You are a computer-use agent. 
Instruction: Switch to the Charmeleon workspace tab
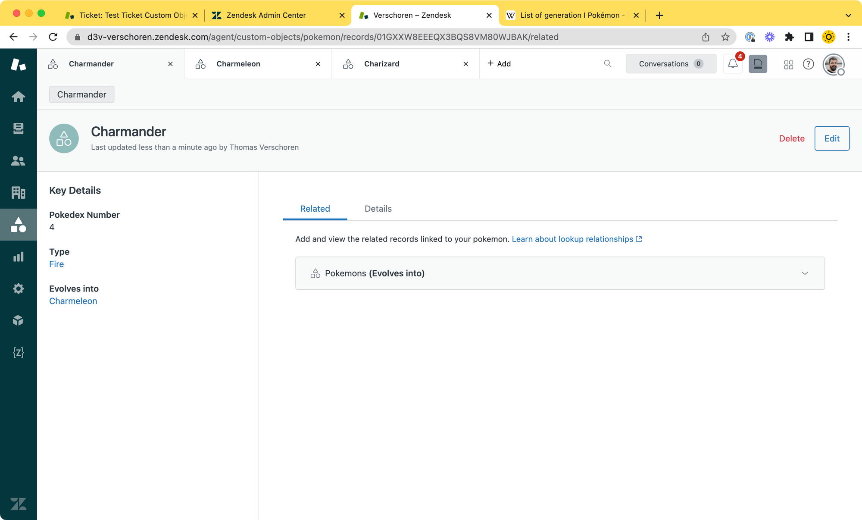tap(238, 64)
